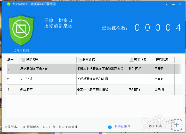Click the 最新版本: 1.2.1 text

coord(38,127)
